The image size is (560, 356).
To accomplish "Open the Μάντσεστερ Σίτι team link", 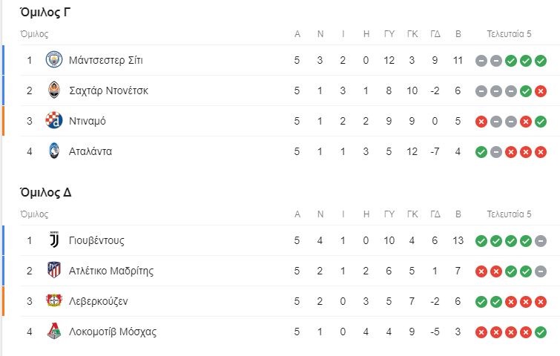I will pos(106,60).
